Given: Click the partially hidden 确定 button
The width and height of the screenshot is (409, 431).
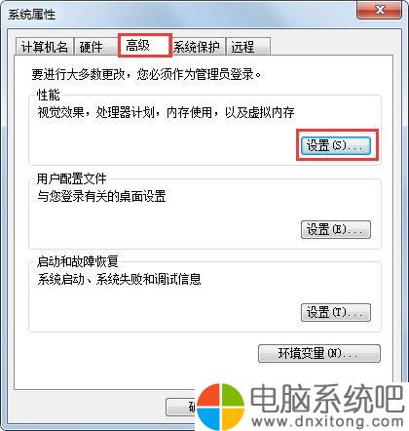Looking at the screenshot, I should click(x=181, y=407).
